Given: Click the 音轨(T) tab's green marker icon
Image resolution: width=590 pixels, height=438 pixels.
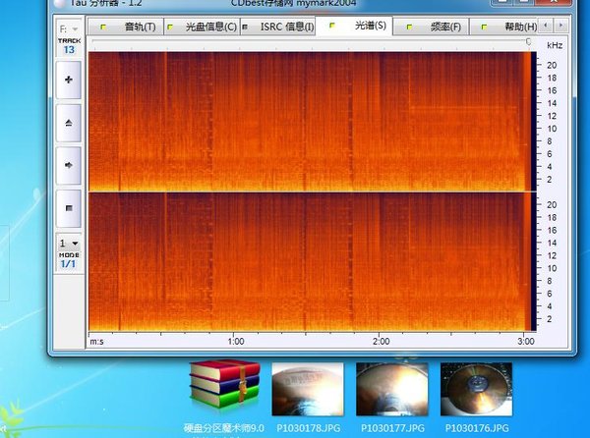Looking at the screenshot, I should [x=103, y=27].
